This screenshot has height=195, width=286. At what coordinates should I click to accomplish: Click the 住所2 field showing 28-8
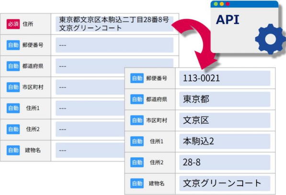(x=225, y=162)
